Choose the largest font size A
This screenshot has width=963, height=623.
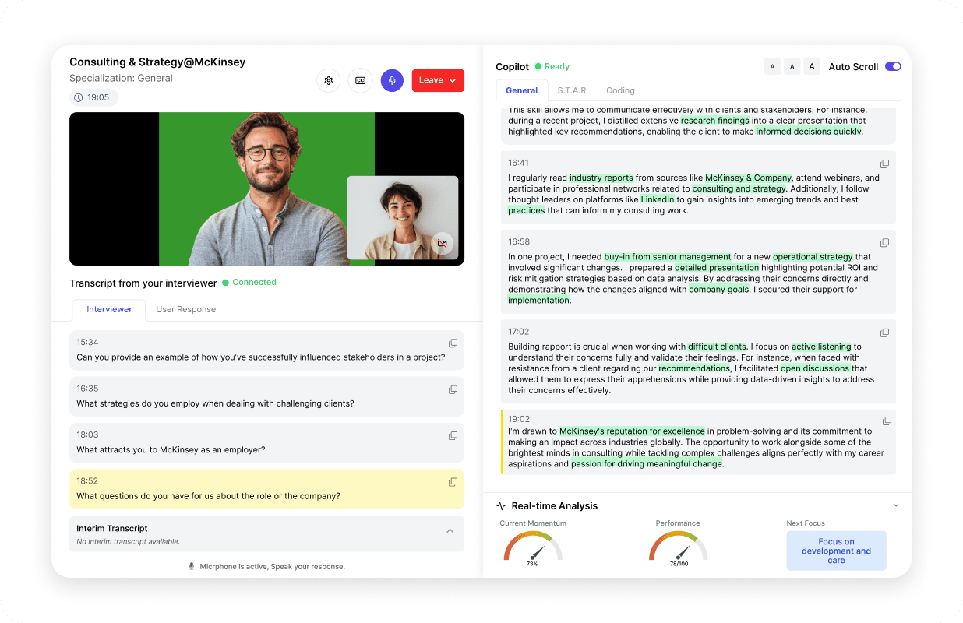(812, 67)
